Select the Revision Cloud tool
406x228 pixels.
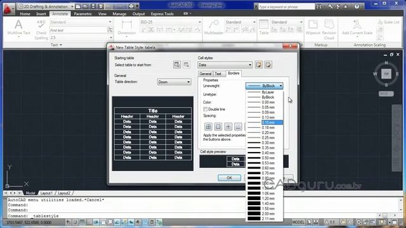pyautogui.click(x=329, y=29)
